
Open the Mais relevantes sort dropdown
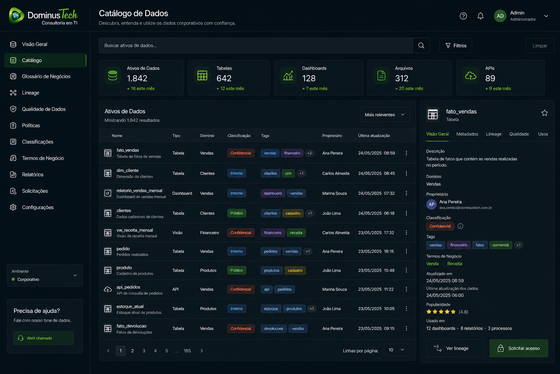pos(385,115)
